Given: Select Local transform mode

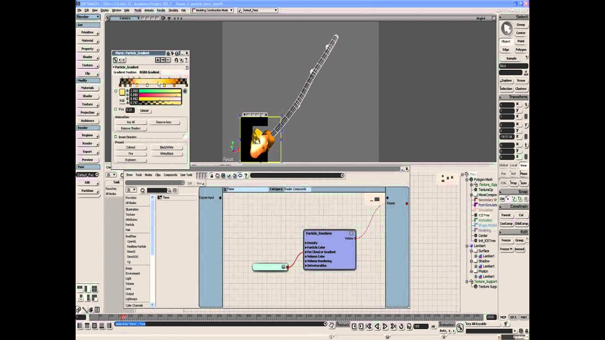Looking at the screenshot, I should [513, 165].
